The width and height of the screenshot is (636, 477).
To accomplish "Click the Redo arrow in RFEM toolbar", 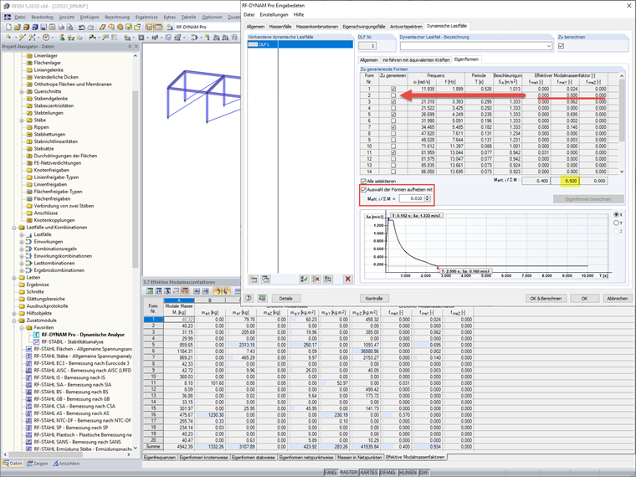I will [x=90, y=27].
